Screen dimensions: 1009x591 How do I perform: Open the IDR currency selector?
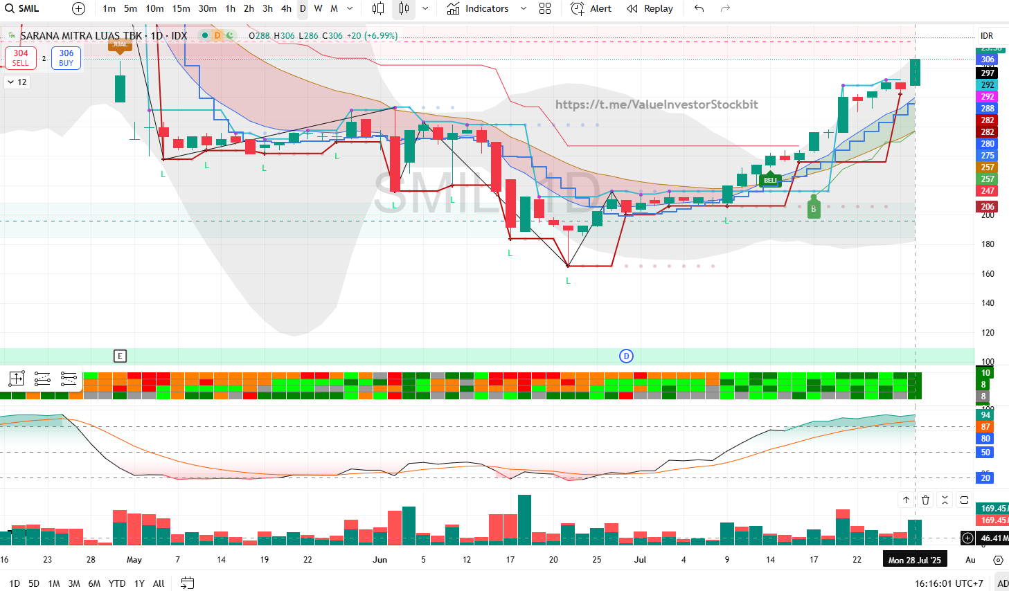[x=987, y=35]
